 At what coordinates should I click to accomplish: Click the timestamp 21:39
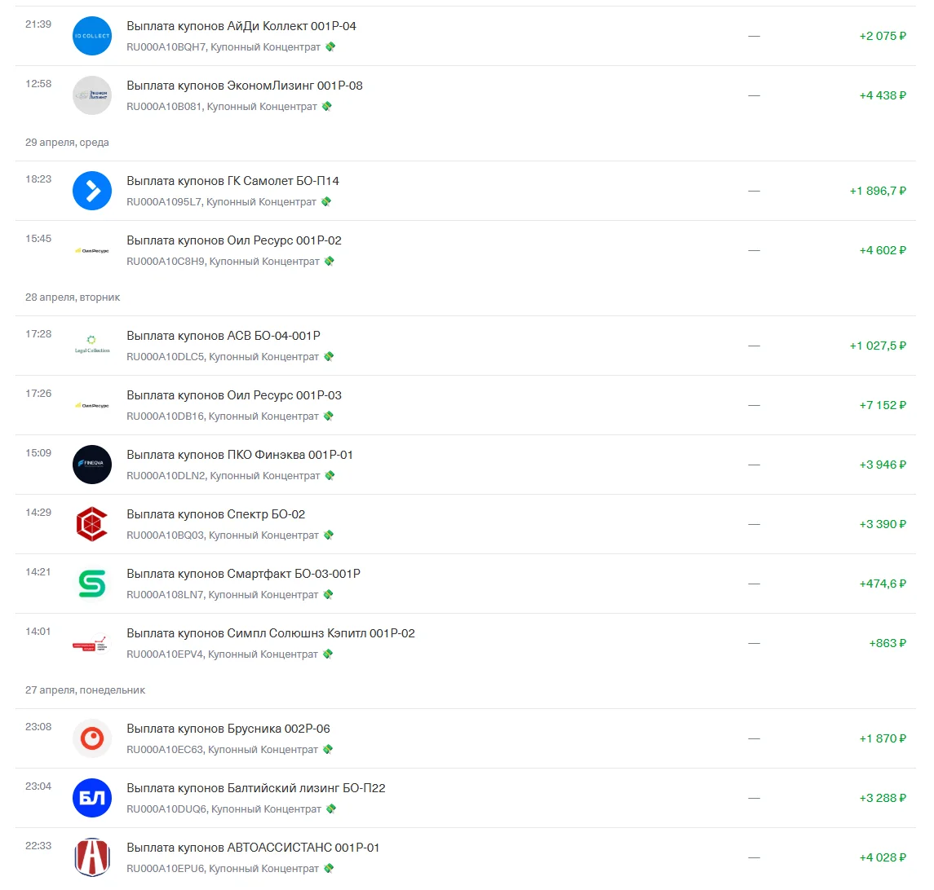pyautogui.click(x=38, y=24)
